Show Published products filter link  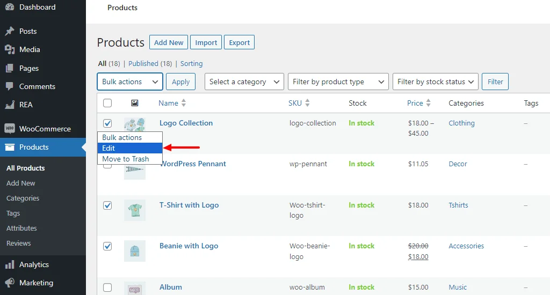pyautogui.click(x=150, y=63)
